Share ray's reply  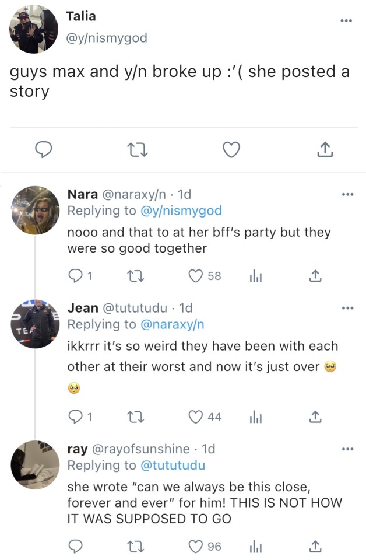point(315,546)
